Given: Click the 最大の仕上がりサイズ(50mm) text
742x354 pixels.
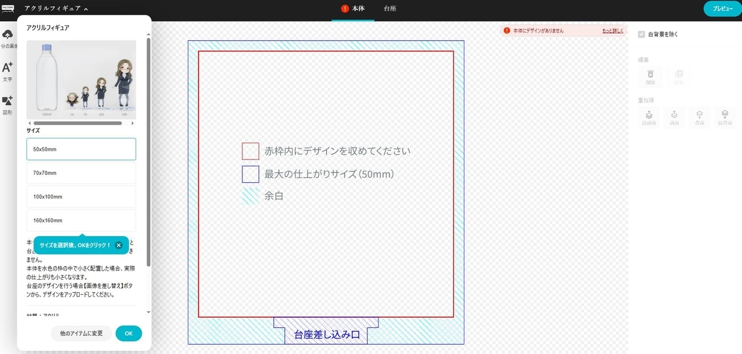Looking at the screenshot, I should [x=330, y=174].
